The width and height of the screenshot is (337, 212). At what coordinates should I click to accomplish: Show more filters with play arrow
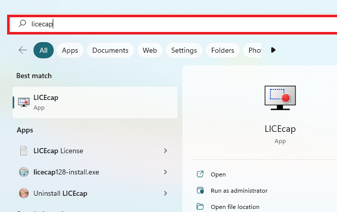[273, 50]
